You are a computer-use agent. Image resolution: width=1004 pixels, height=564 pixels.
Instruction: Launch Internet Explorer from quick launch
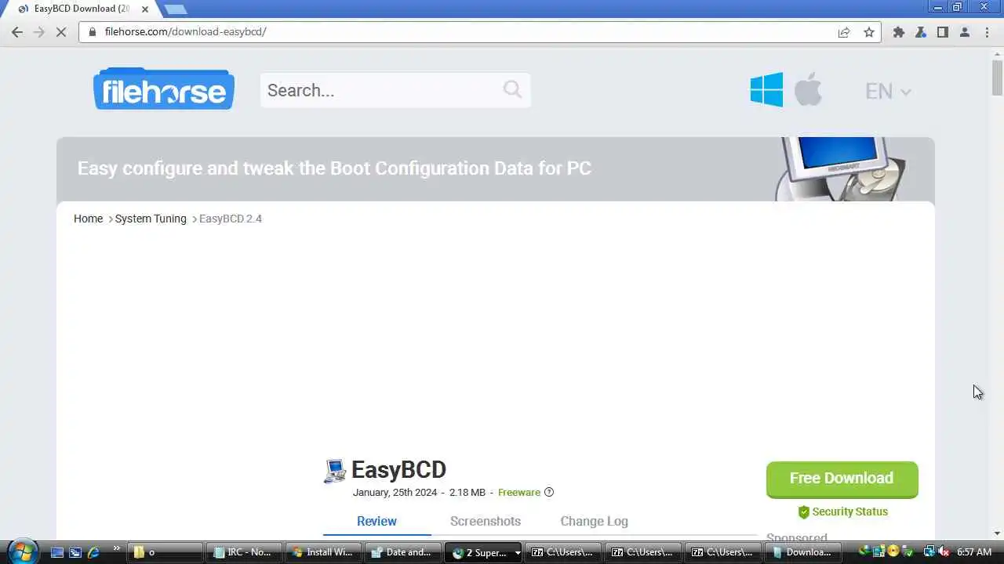[93, 552]
